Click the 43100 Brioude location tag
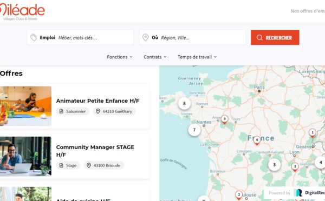Screen dimensions: 325x201 tap(104, 165)
